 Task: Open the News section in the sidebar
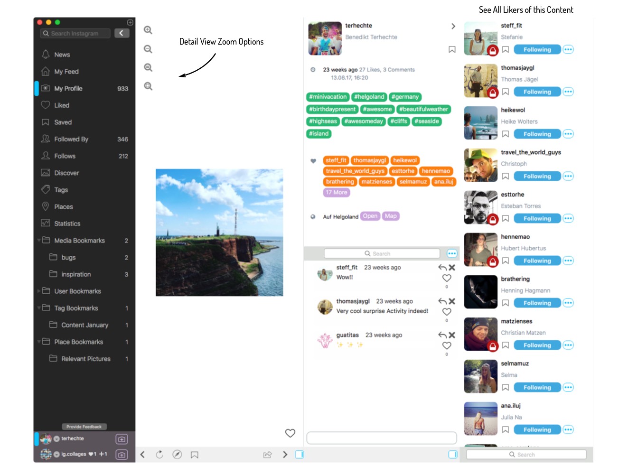(x=84, y=55)
